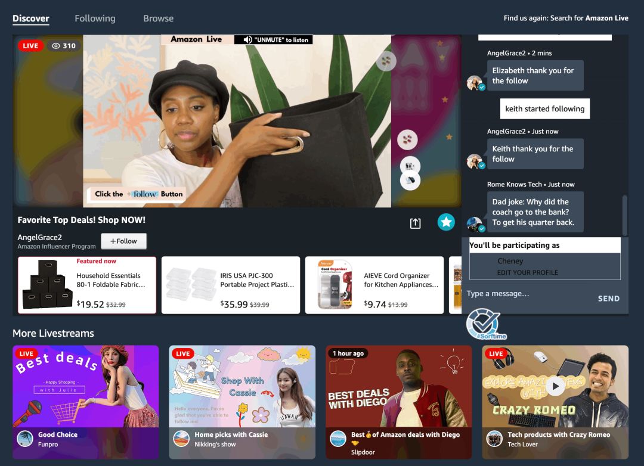Open the AngelGrace2 streamer name link
Viewport: 644px width, 466px height.
point(40,237)
